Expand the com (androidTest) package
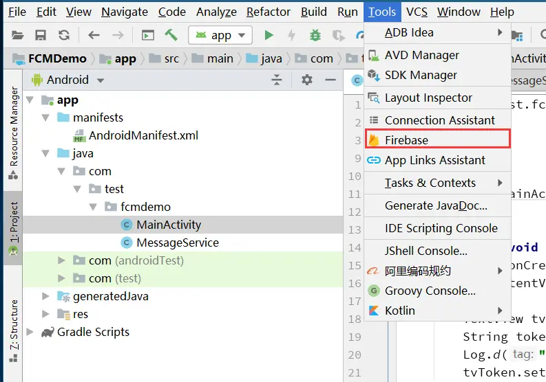 (61, 260)
